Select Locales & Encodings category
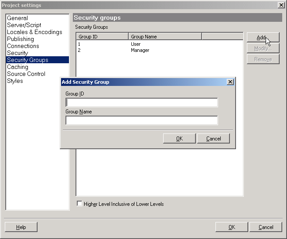Screen dimensions: 287x239 (34, 32)
